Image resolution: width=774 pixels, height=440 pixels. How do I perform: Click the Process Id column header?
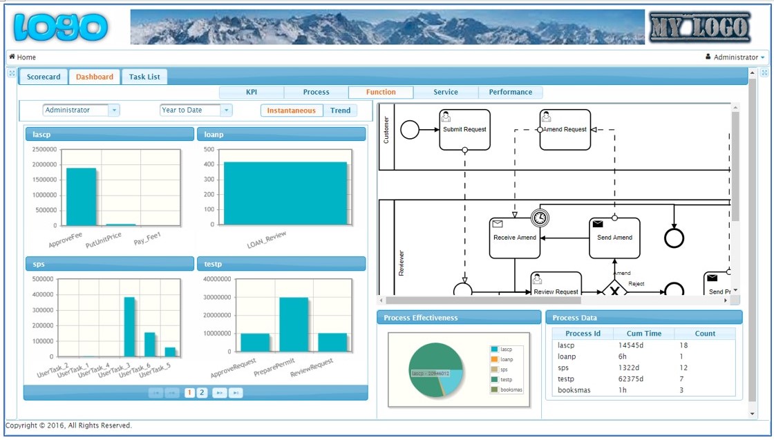click(x=583, y=334)
